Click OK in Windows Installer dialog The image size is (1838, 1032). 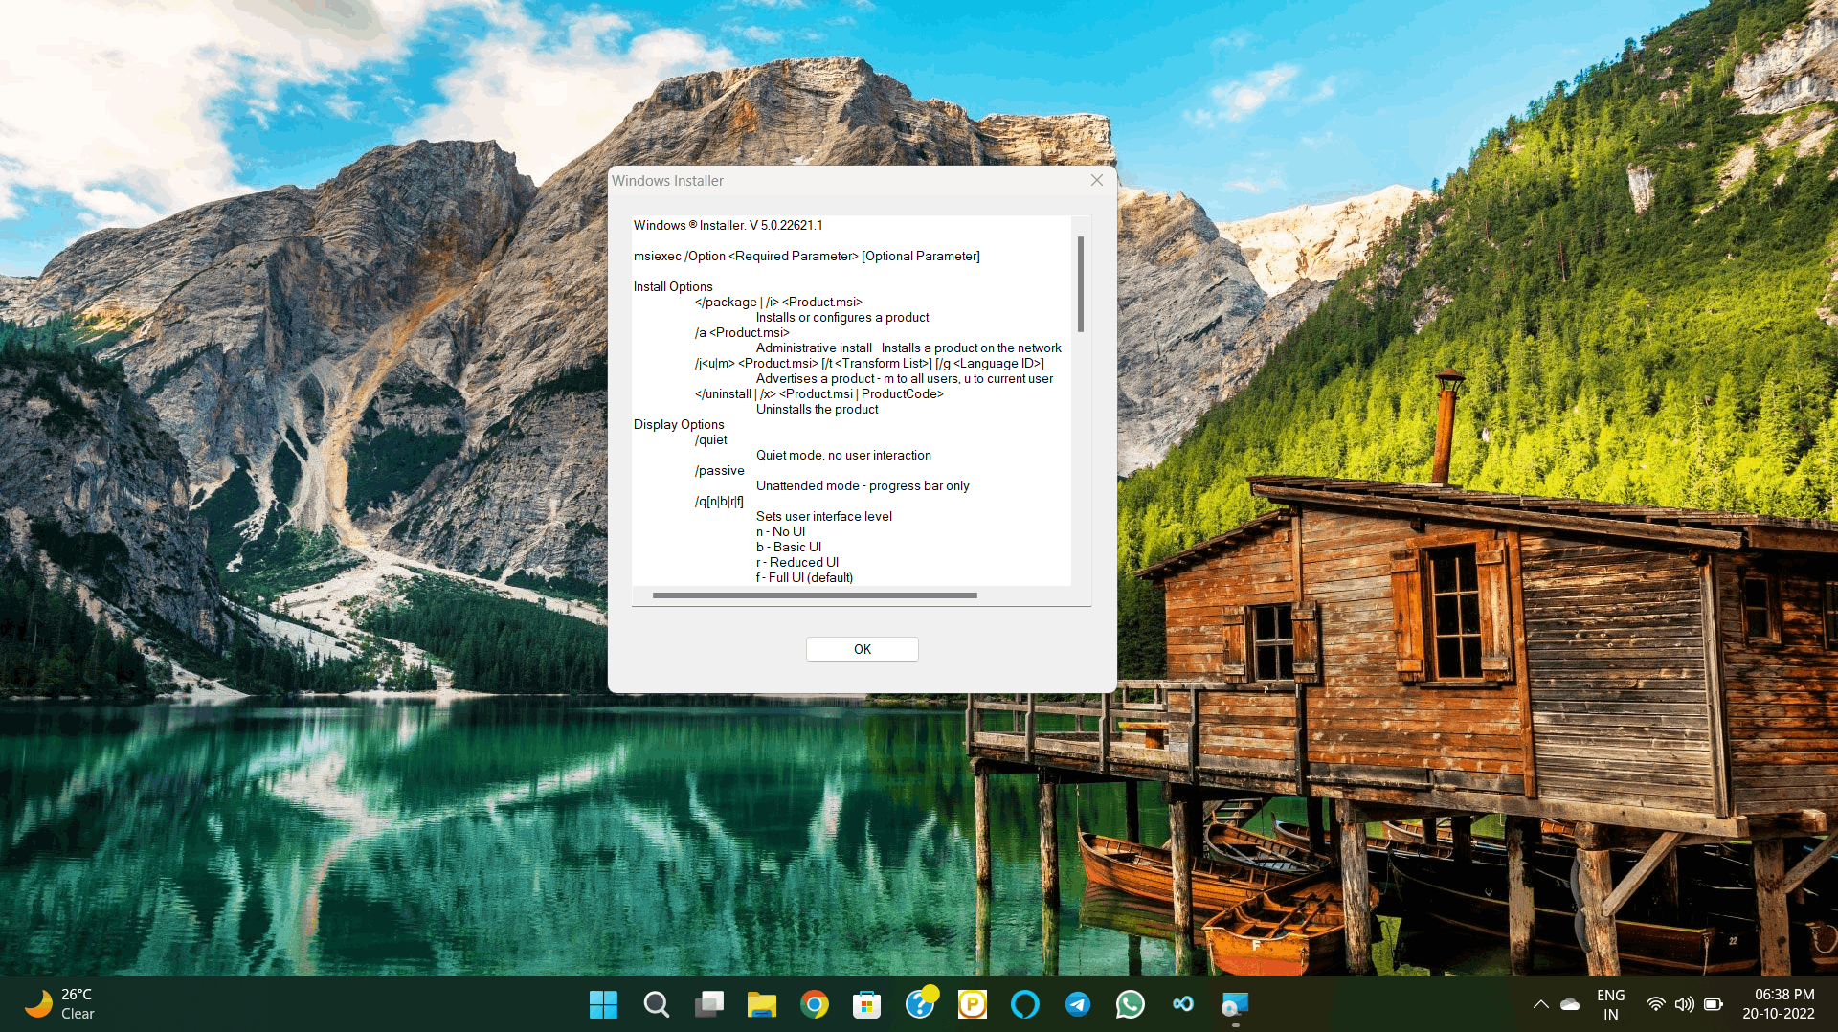(863, 649)
